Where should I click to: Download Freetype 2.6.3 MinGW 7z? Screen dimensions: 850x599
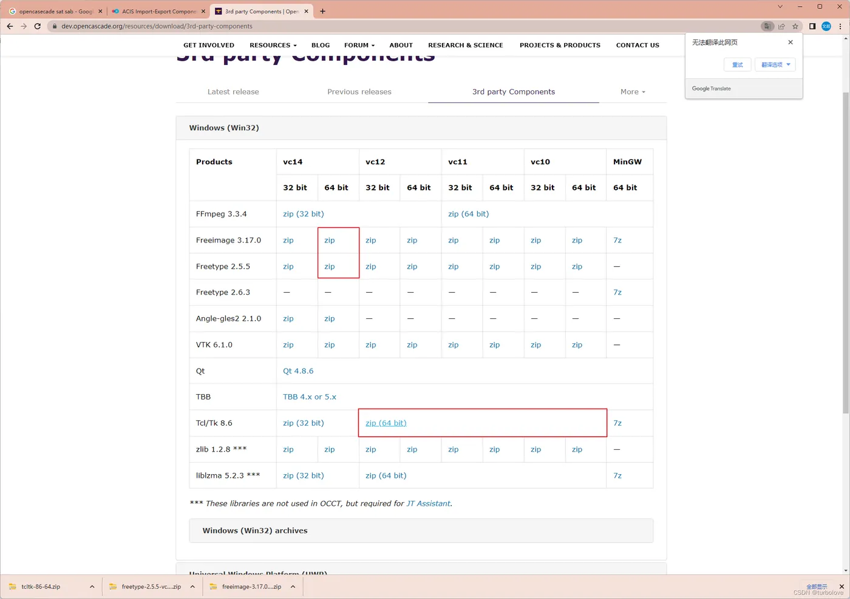[x=617, y=292]
